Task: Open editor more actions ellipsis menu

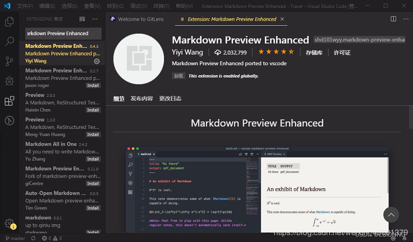Action: point(406,19)
